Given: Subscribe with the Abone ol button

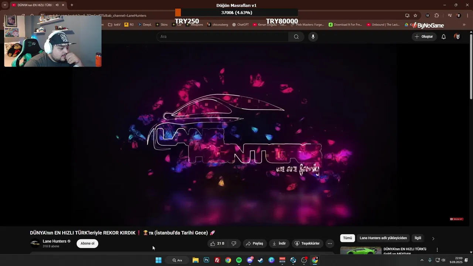Looking at the screenshot, I should click(88, 243).
